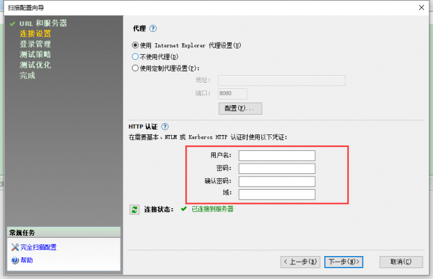This screenshot has height=279, width=433.
Task: Go to 登录管理 step in sidebar
Action: point(35,45)
